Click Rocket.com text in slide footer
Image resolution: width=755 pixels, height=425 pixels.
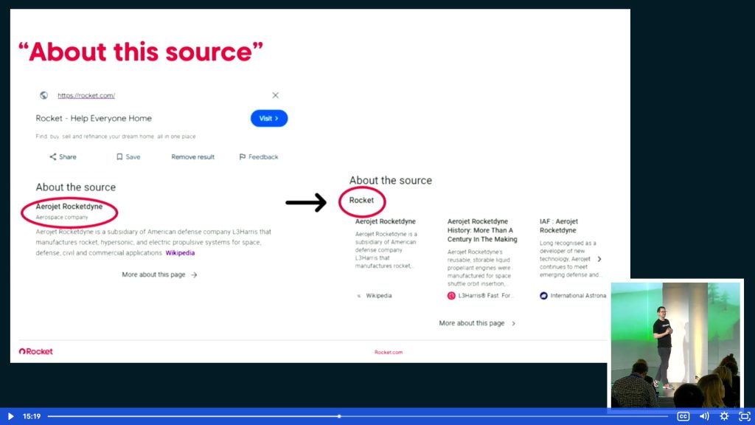click(389, 352)
